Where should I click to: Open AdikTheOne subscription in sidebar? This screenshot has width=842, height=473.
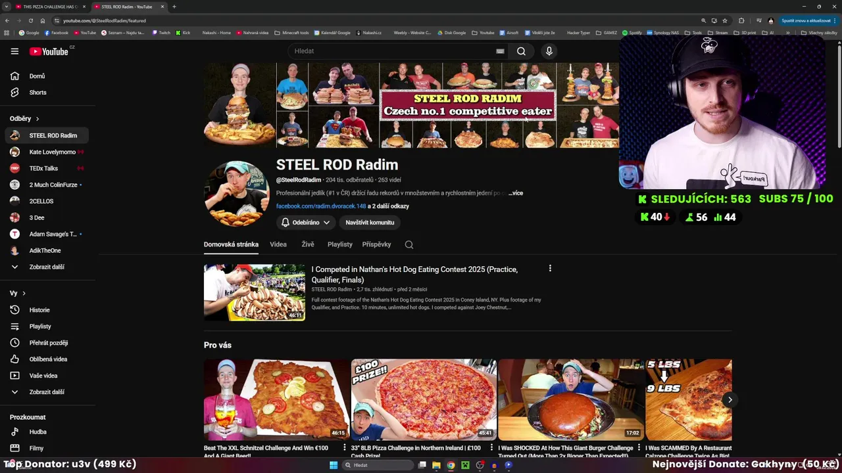(x=46, y=250)
